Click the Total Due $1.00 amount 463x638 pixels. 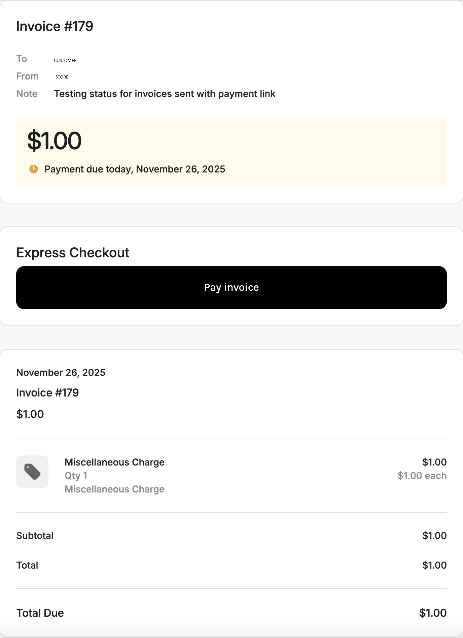point(433,613)
